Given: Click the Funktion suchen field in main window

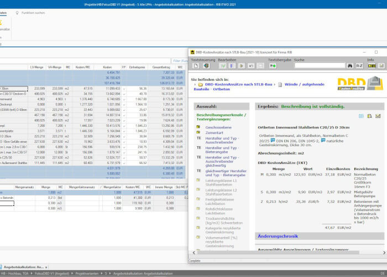Looking at the screenshot, I should [33, 13].
